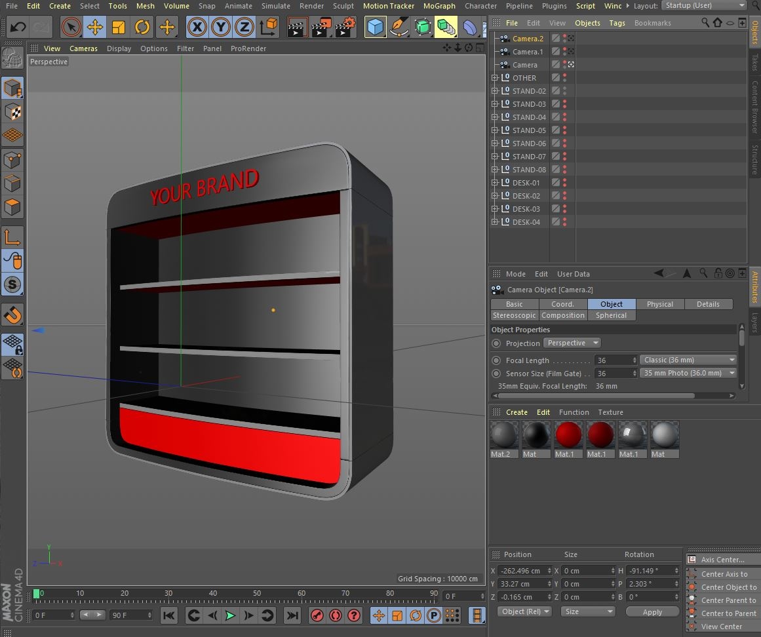The height and width of the screenshot is (637, 761).
Task: Open the Edit Render Settings icon
Action: pos(345,28)
